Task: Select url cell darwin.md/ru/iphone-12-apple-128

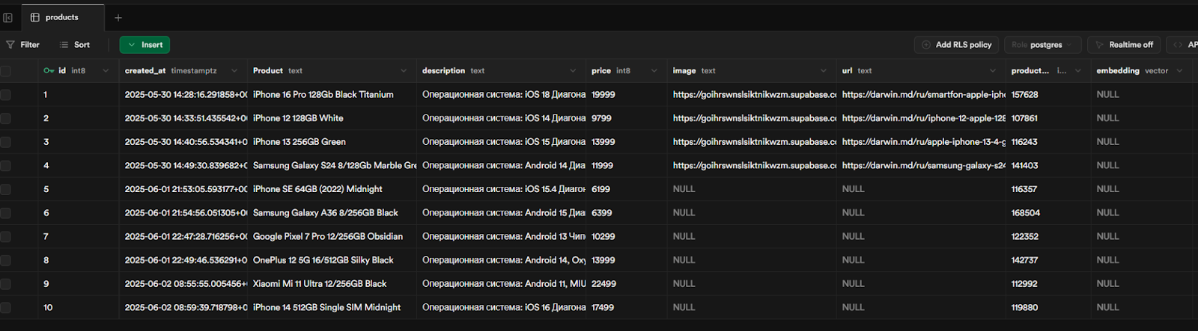Action: 921,118
